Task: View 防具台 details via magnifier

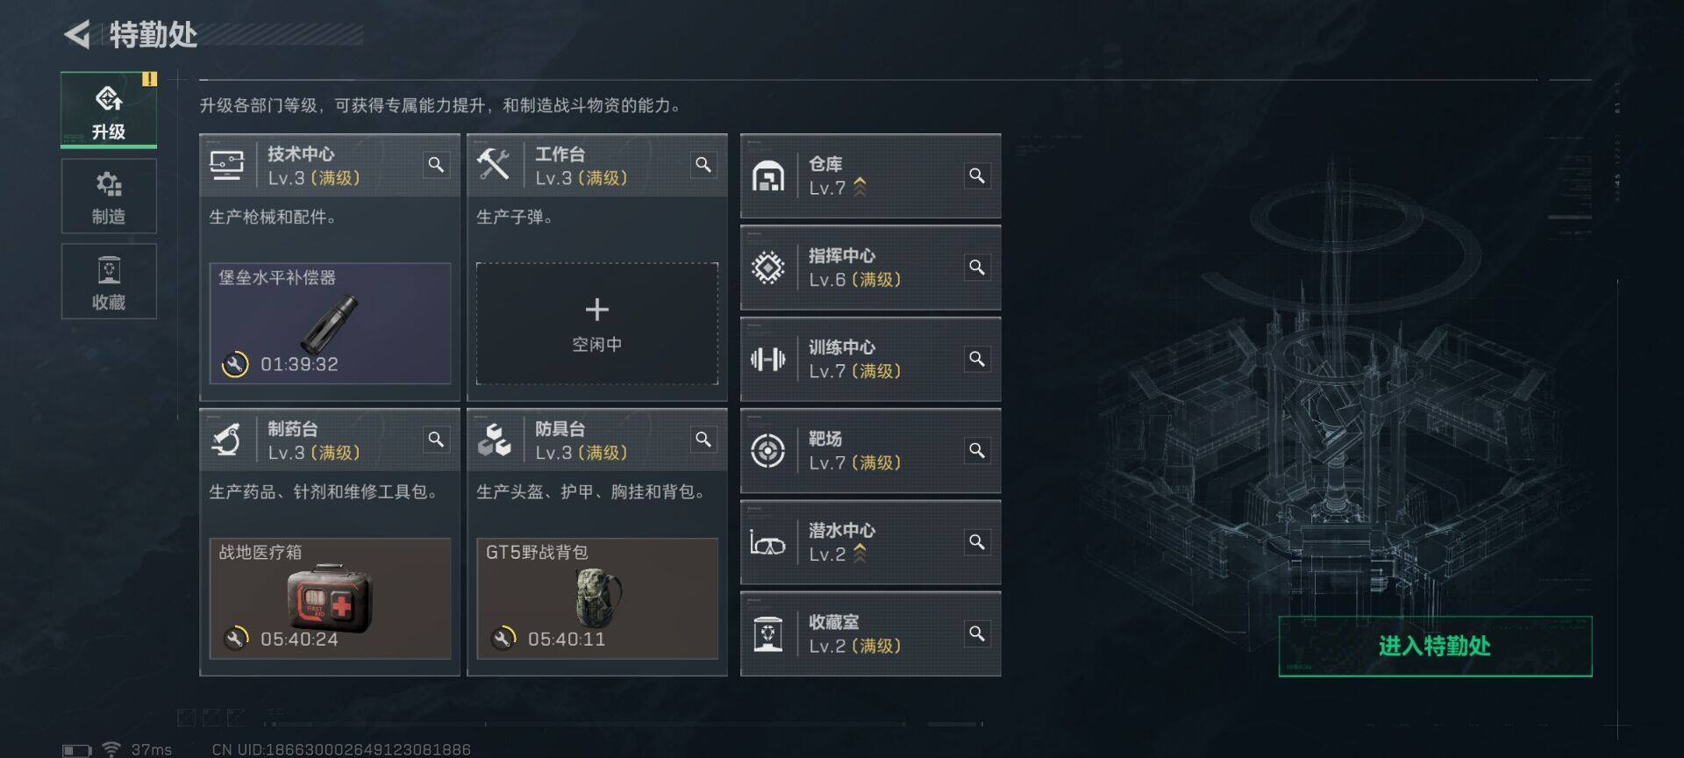Action: point(703,439)
